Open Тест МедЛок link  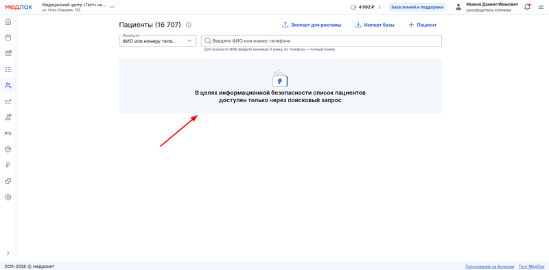[x=531, y=267]
